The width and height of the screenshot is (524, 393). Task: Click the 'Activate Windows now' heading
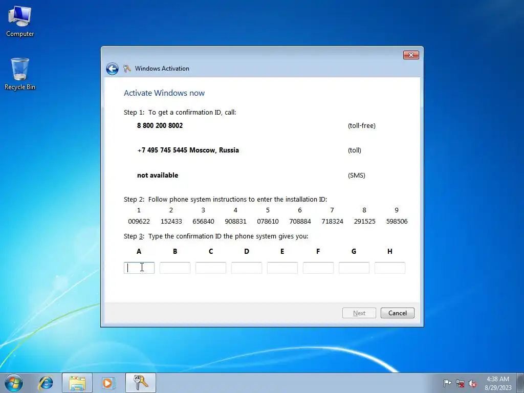coord(164,93)
